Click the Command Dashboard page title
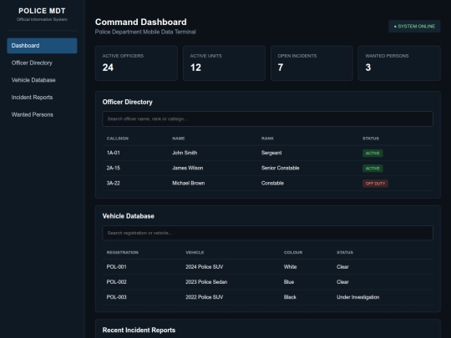 tap(141, 23)
